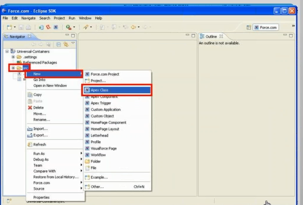Choose Open in New Window
Image resolution: width=303 pixels, height=205 pixels.
point(50,86)
